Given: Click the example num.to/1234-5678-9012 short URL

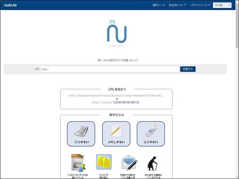Looking at the screenshot, I should coord(115,103).
